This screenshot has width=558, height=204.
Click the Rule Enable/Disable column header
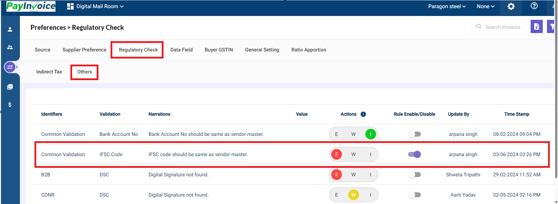pyautogui.click(x=414, y=114)
